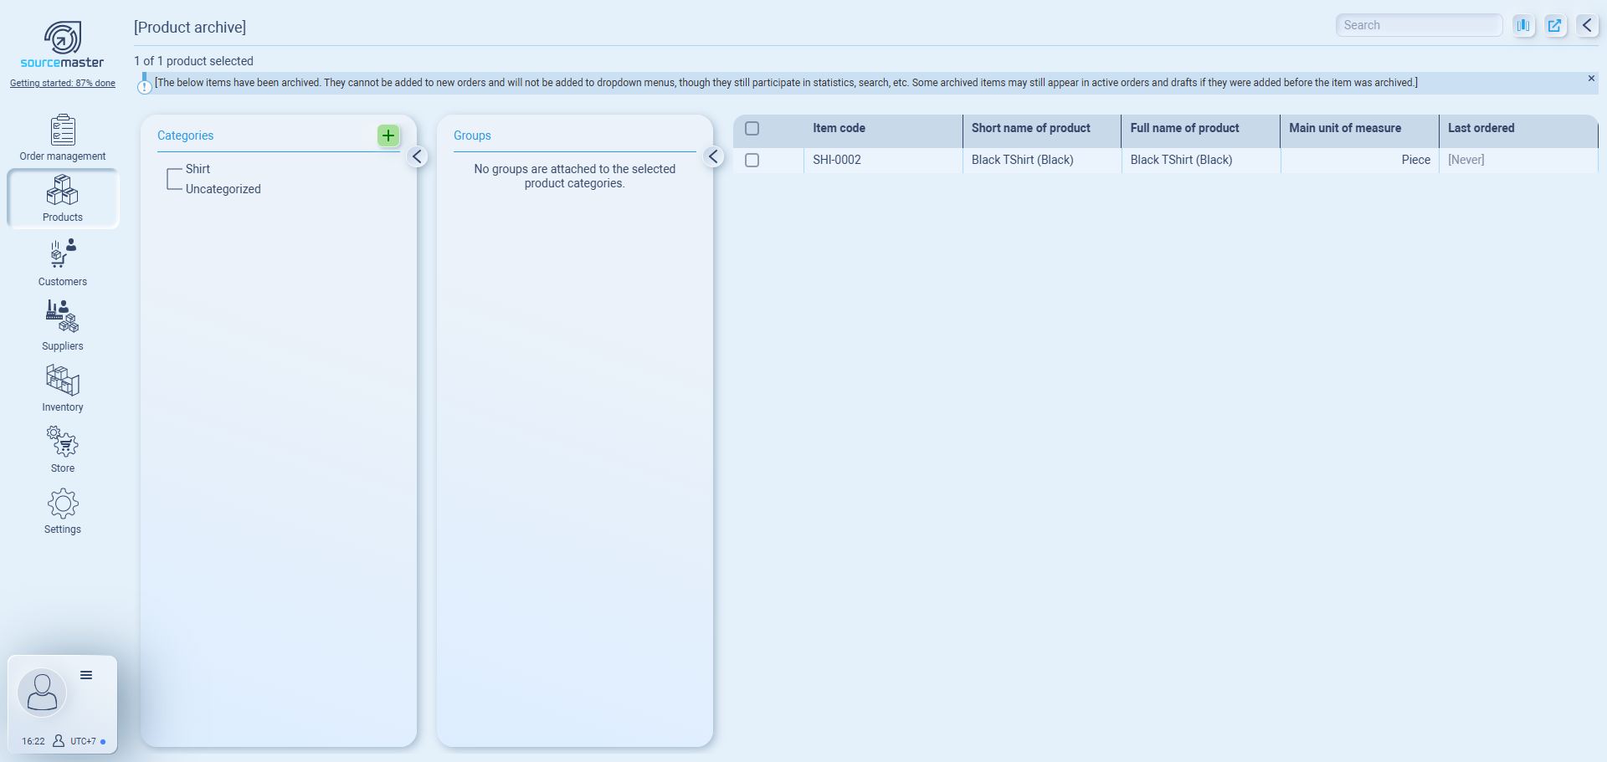Toggle checkbox for item SHI-0002
1607x762 pixels.
752,160
